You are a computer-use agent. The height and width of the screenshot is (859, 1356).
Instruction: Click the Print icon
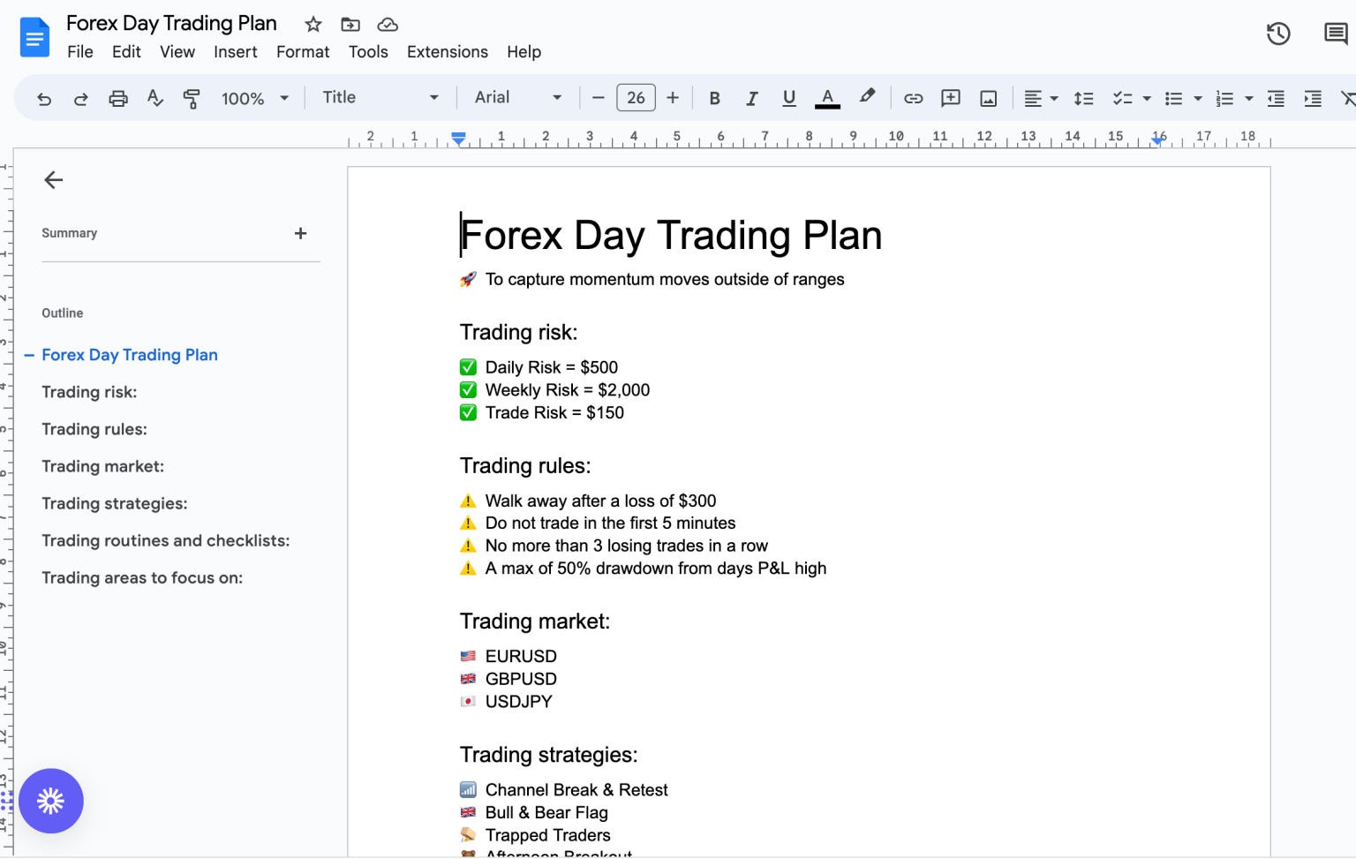tap(117, 99)
